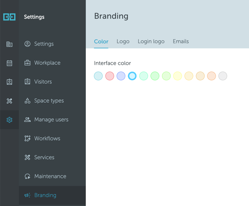Open the Emails tab
The width and height of the screenshot is (249, 206).
point(181,41)
